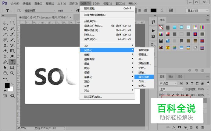211x131 pixels.
Task: Toggle lock transparent pixels
Action: pos(168,95)
